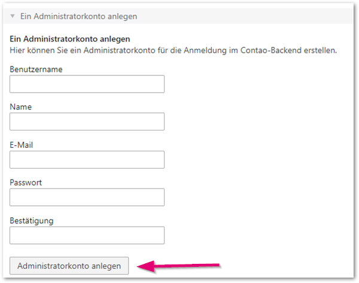The height and width of the screenshot is (283, 359).
Task: Click the Passwort label
Action: coord(27,182)
